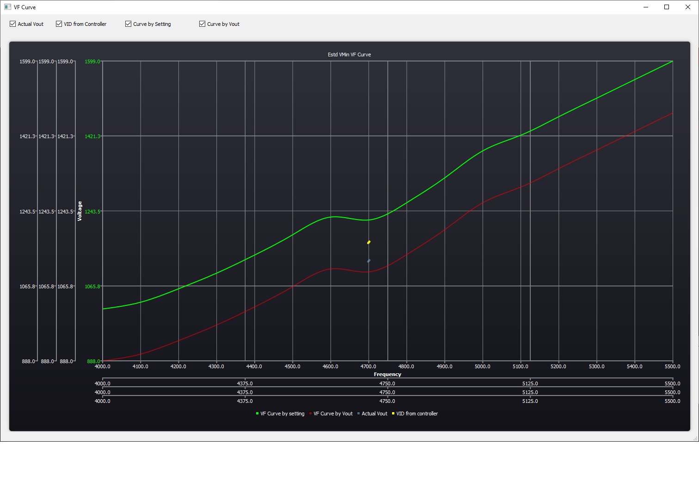Click the VF Curve application icon in title bar

(8, 7)
